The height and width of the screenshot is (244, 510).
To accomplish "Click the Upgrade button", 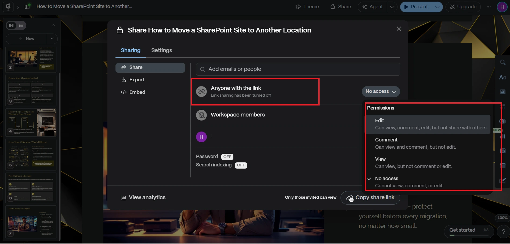I will [x=463, y=7].
